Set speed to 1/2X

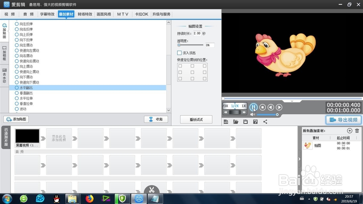pyautogui.click(x=235, y=106)
